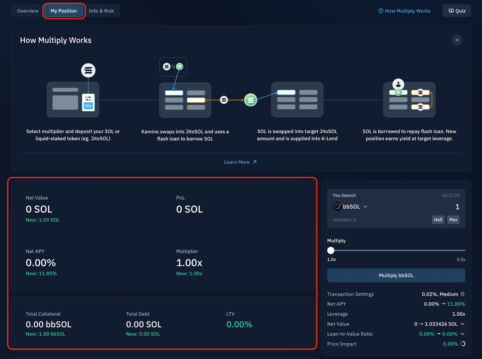Click the 5.0x slider maximum label
Viewport: 482px width, 359px height.
pos(461,259)
